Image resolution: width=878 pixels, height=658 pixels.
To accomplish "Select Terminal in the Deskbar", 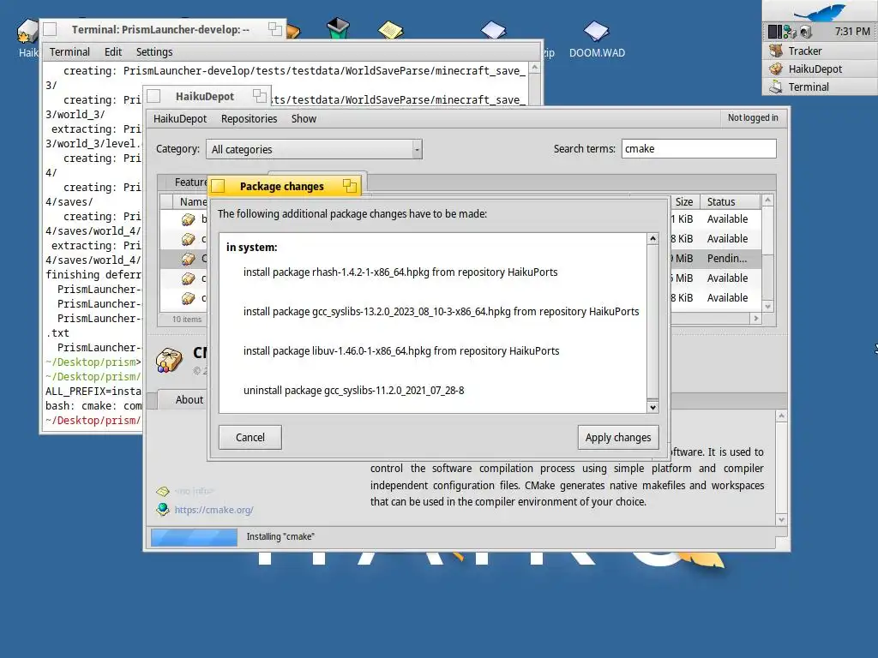I will (x=820, y=87).
